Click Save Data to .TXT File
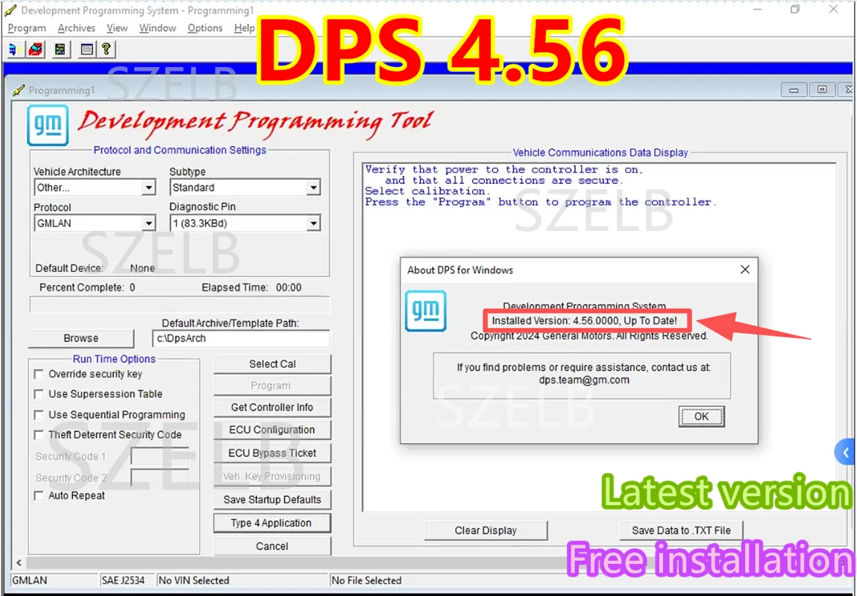857x596 pixels. tap(681, 530)
